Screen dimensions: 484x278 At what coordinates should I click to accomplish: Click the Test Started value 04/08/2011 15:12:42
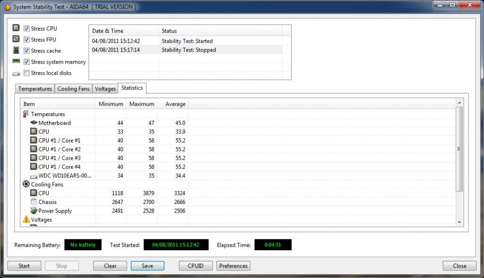point(176,244)
